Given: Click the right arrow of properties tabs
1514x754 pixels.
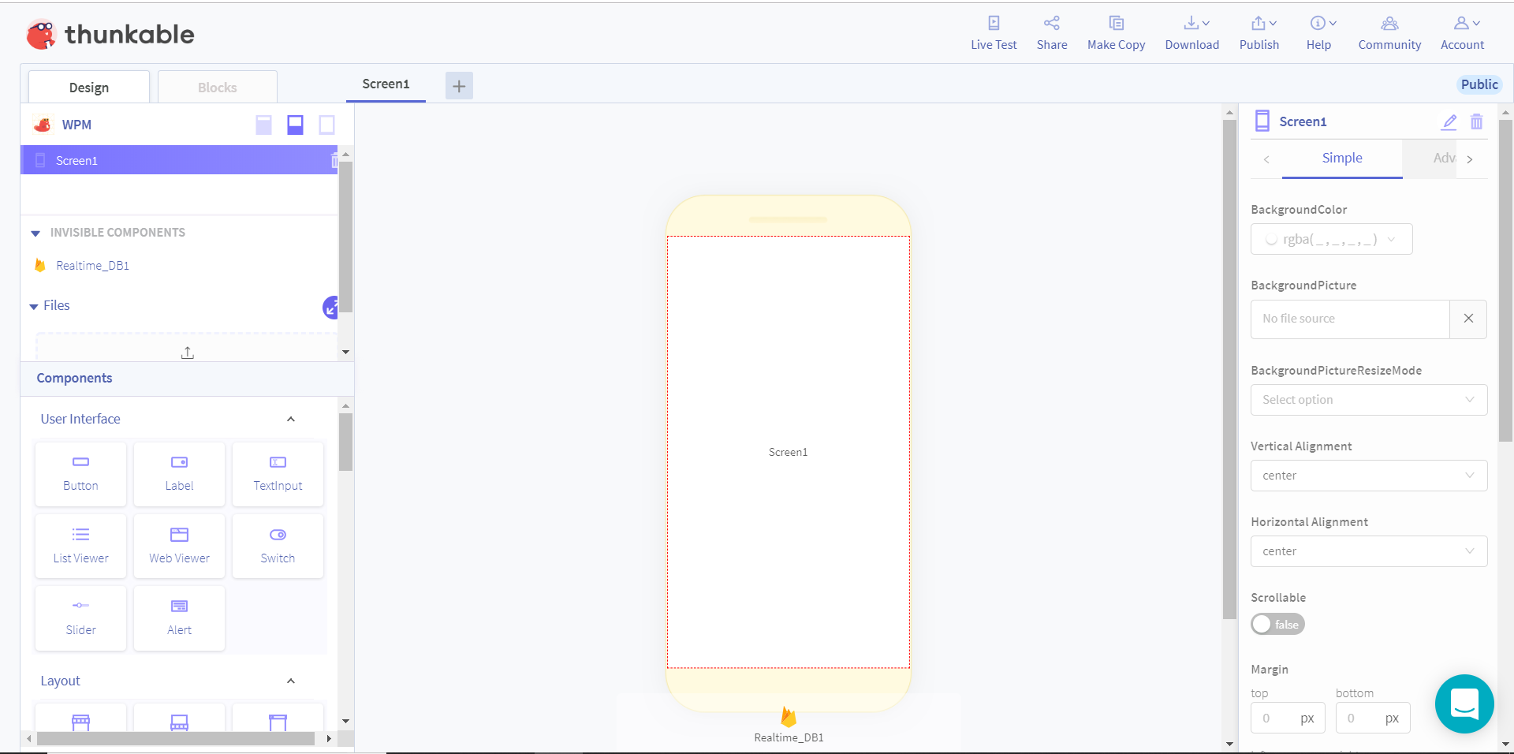Looking at the screenshot, I should click(1470, 159).
